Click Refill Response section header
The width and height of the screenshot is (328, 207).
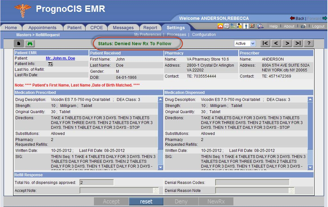164,175
